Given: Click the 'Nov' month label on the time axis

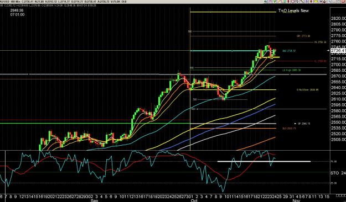Looking at the screenshot, I should click(x=296, y=200).
